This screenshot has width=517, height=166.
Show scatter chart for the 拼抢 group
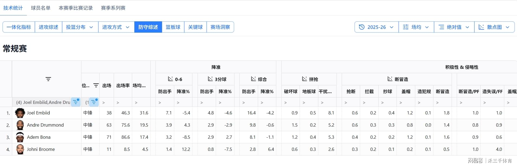click(305, 79)
